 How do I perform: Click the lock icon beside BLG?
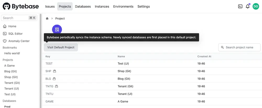point(54,79)
